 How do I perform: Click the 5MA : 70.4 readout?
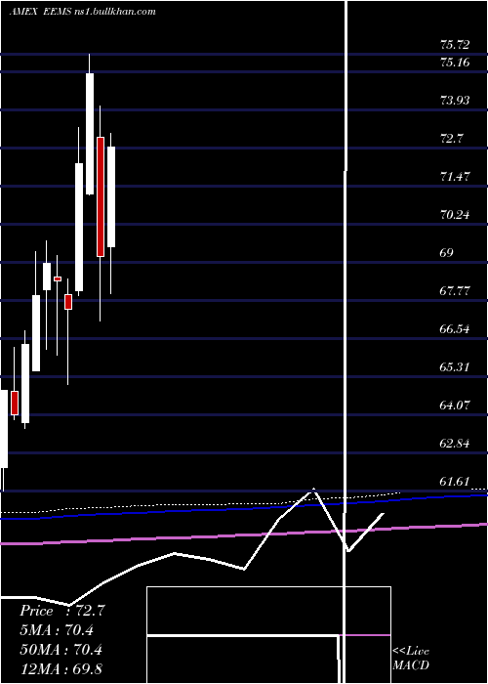pyautogui.click(x=57, y=630)
